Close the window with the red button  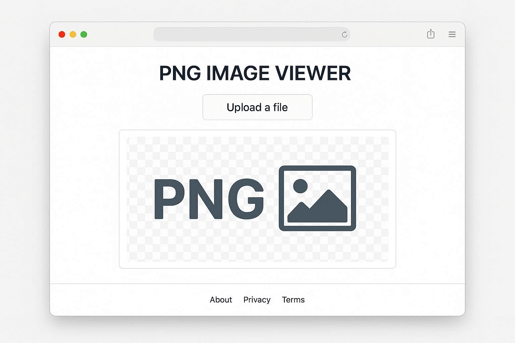click(x=62, y=35)
